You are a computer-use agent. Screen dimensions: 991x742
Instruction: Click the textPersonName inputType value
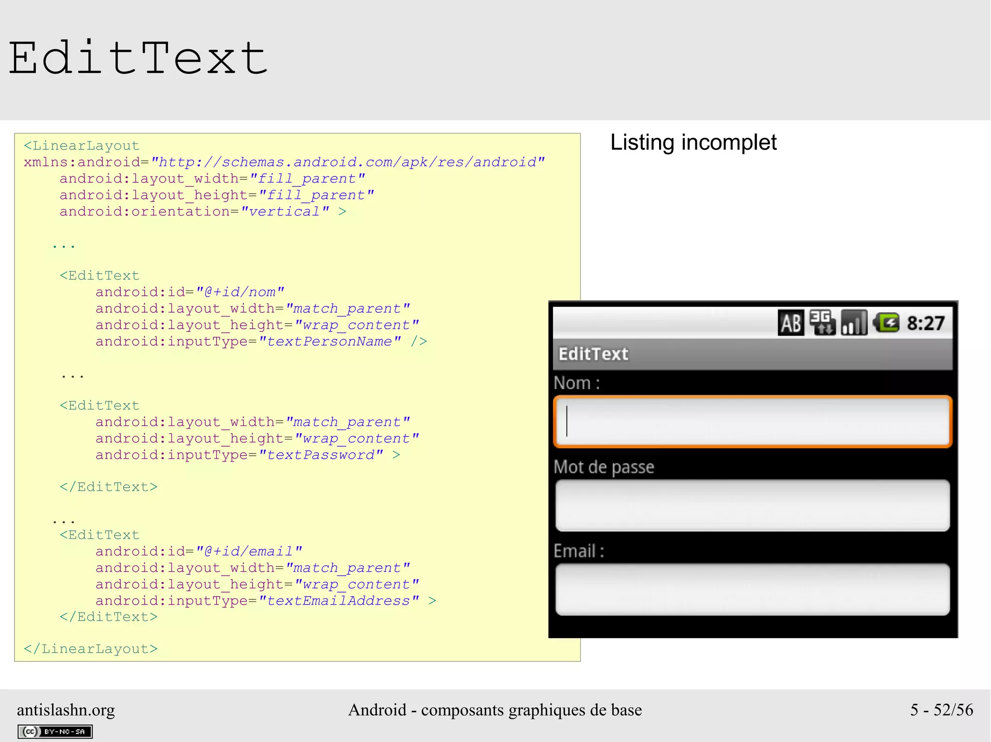[x=330, y=341]
